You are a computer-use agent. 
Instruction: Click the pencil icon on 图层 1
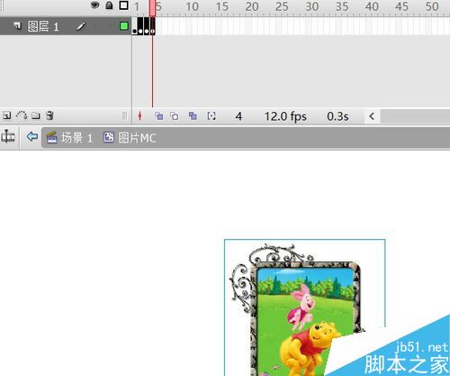tap(80, 26)
